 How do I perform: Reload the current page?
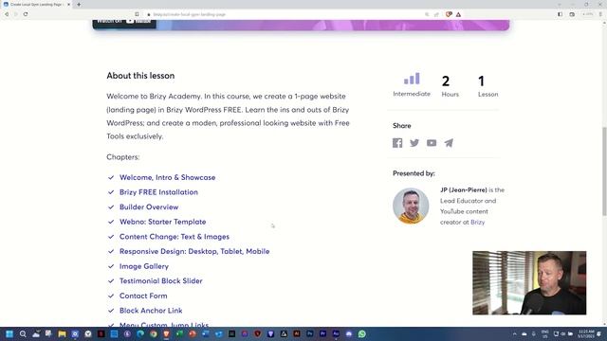click(x=26, y=14)
